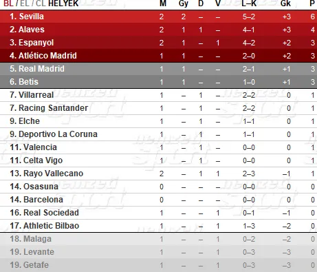Open the Alaves team entry
The image size is (317, 272).
tap(158, 30)
